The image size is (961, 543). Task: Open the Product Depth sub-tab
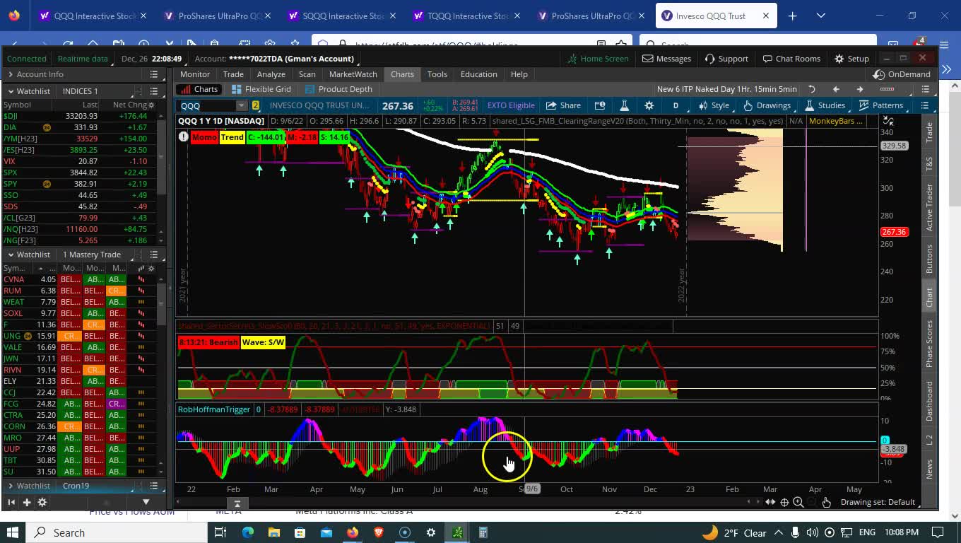click(x=338, y=89)
